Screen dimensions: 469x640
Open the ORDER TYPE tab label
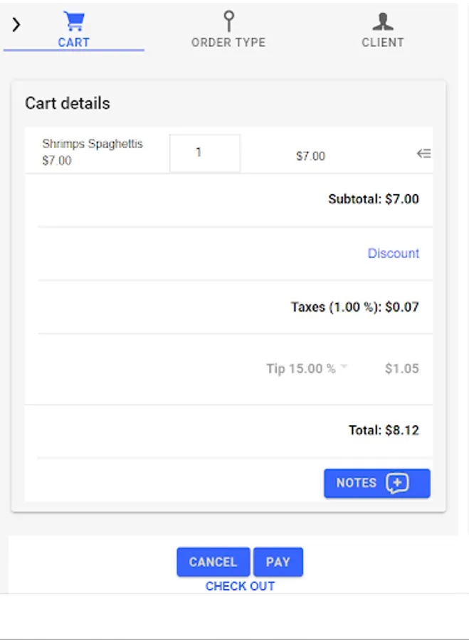point(228,43)
